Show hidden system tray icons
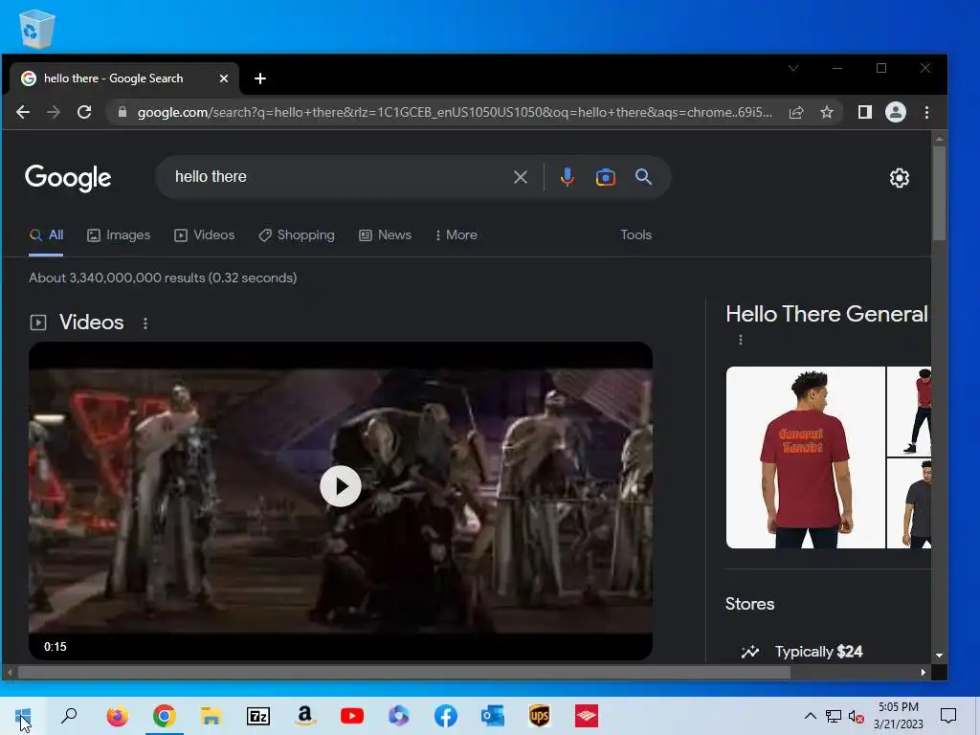The width and height of the screenshot is (980, 735). tap(810, 716)
